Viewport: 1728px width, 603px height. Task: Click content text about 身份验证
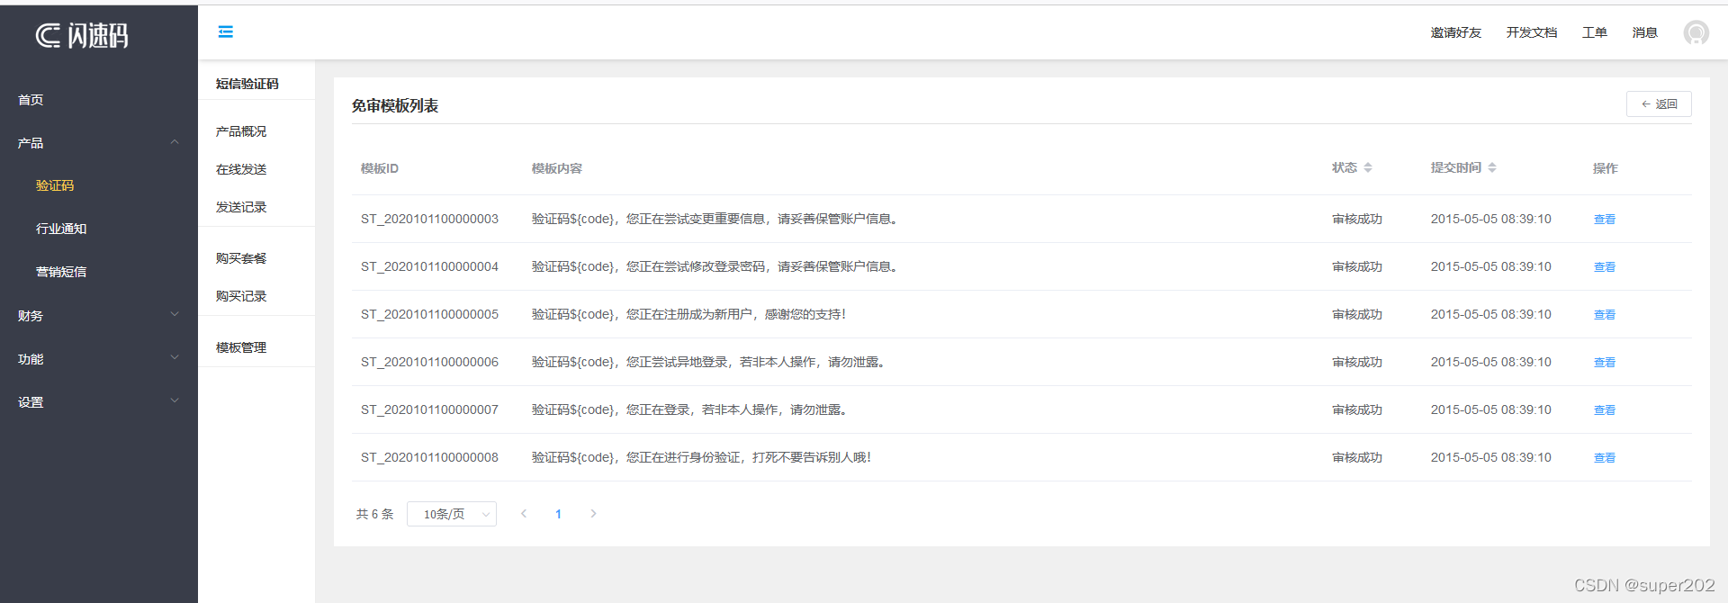701,457
